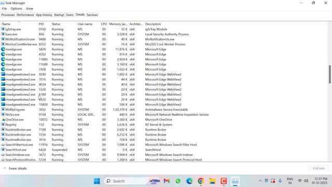Click the ENG IN language indicator
Image resolution: width=332 pixels, height=187 pixels.
click(x=290, y=181)
